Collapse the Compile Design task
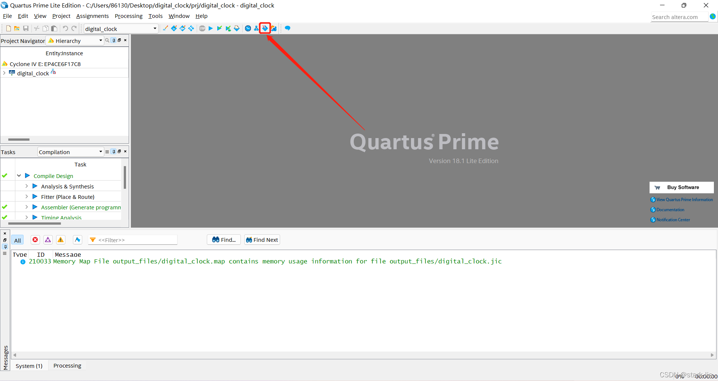Image resolution: width=718 pixels, height=381 pixels. (19, 176)
